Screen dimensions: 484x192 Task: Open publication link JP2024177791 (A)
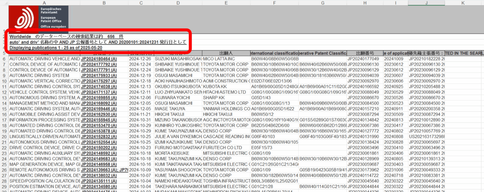pos(99,70)
